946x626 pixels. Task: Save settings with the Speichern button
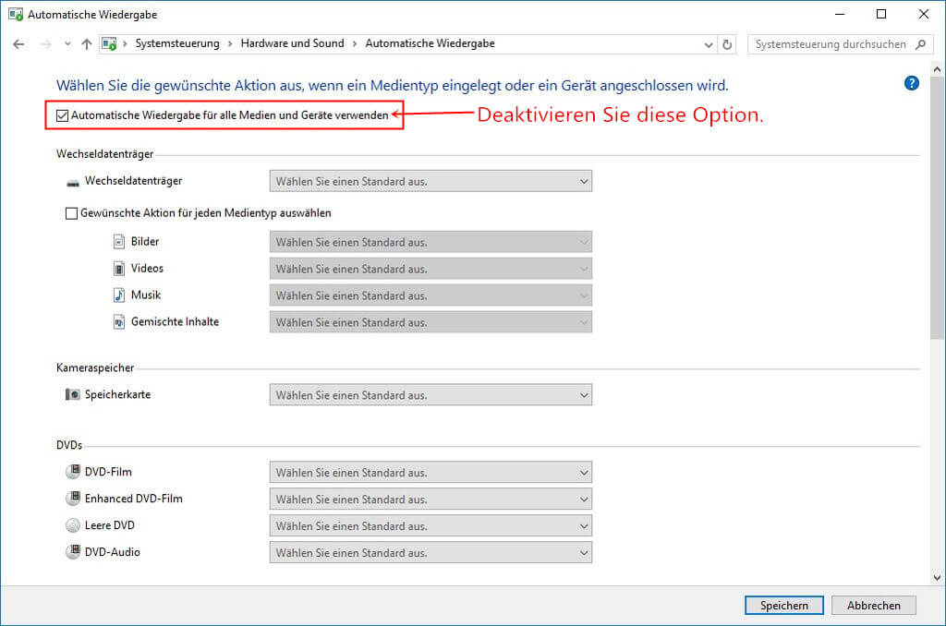783,605
